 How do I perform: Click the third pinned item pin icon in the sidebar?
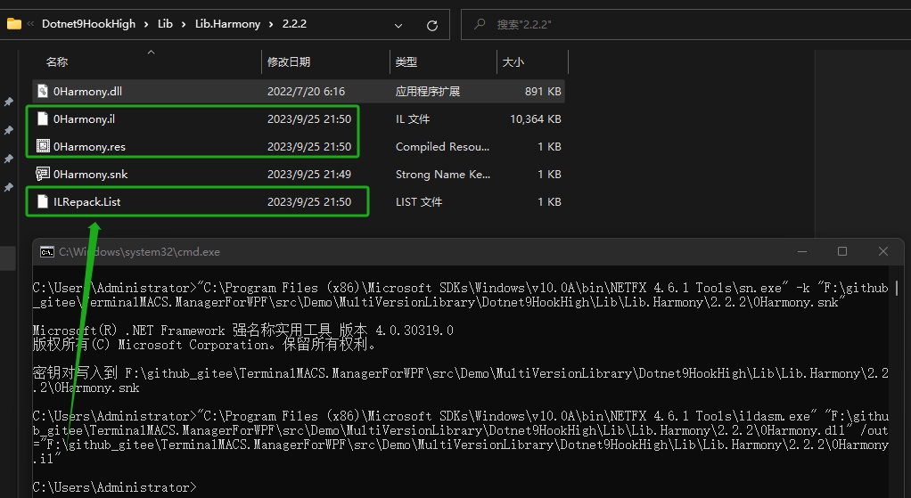click(9, 159)
